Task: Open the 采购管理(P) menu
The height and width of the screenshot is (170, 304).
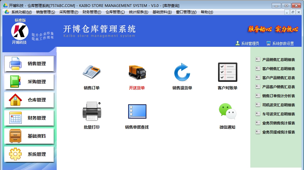Action: click(69, 12)
